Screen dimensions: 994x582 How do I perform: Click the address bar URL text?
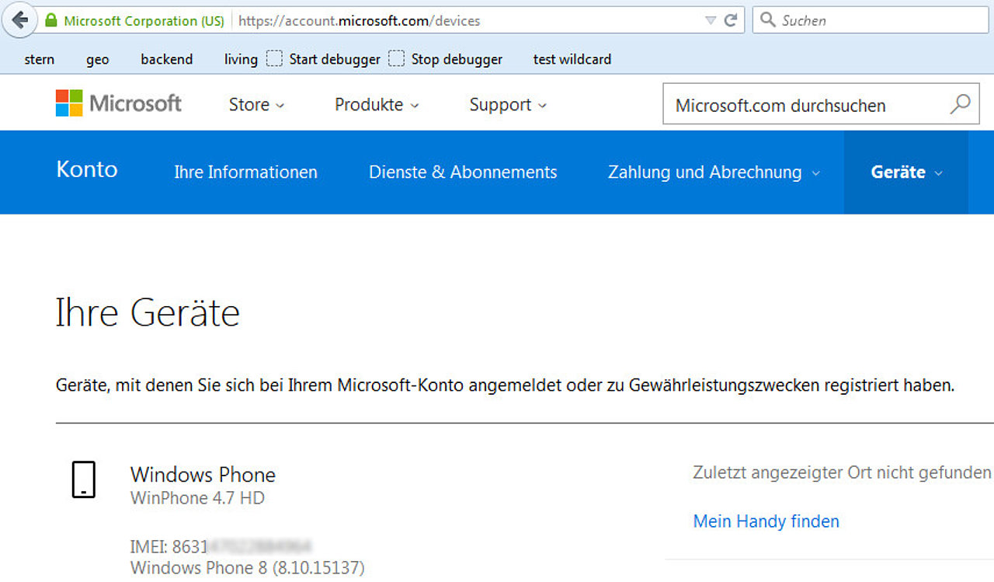click(x=360, y=21)
